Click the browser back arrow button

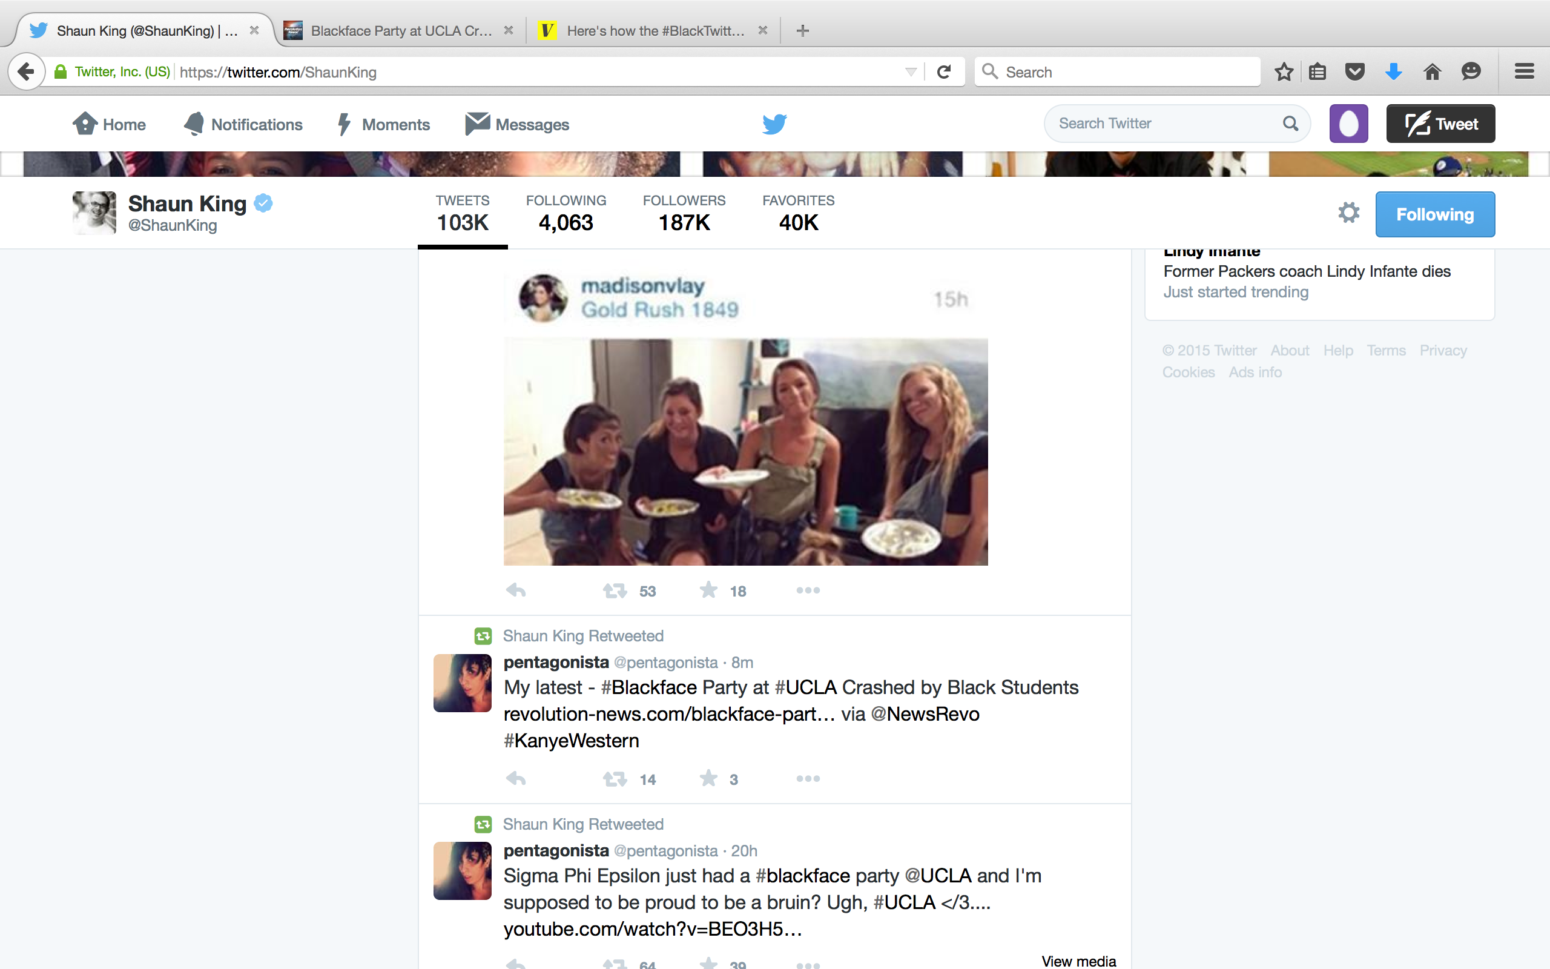coord(26,71)
